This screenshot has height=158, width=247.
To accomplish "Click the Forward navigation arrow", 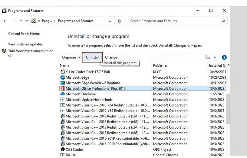I will [x=14, y=21].
